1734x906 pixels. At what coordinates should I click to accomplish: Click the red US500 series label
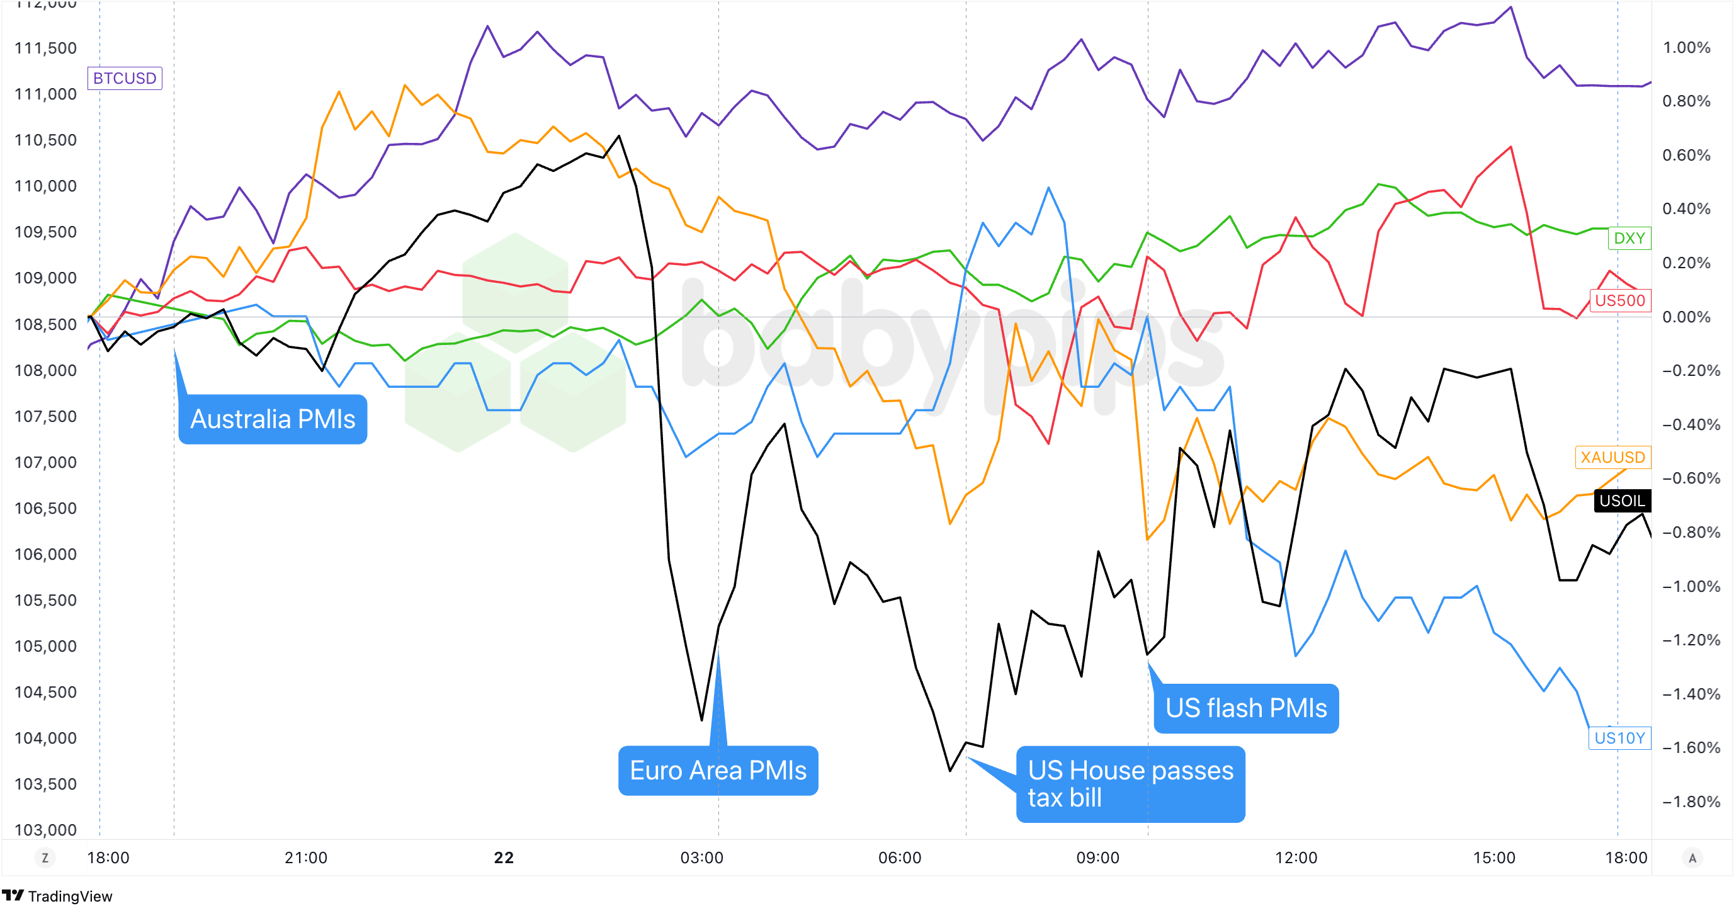pos(1619,300)
